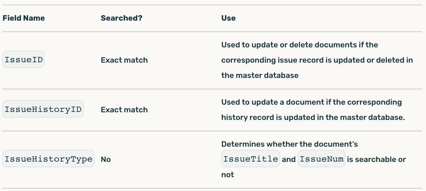426x191 pixels.
Task: Select the IssueHistoryType code label
Action: tap(48, 159)
